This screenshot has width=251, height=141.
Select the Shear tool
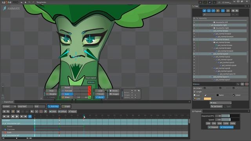(67, 97)
